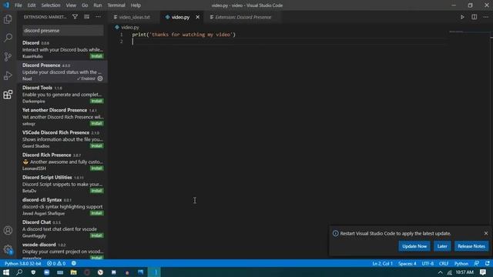The height and width of the screenshot is (277, 493).
Task: Click video.py breadcrumb
Action: click(x=130, y=28)
